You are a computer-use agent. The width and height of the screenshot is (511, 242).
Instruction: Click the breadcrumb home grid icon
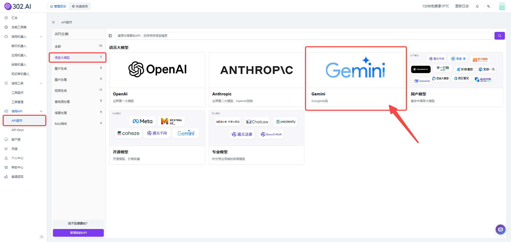tap(53, 22)
